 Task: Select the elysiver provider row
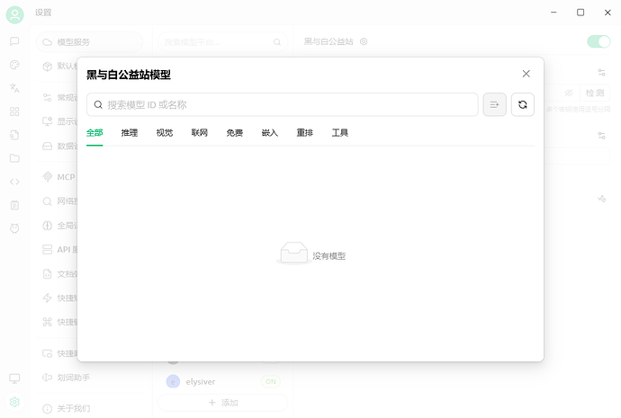[222, 382]
